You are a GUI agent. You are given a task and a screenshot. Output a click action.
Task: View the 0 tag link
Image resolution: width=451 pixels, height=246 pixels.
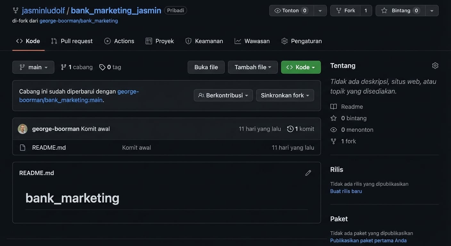click(110, 67)
